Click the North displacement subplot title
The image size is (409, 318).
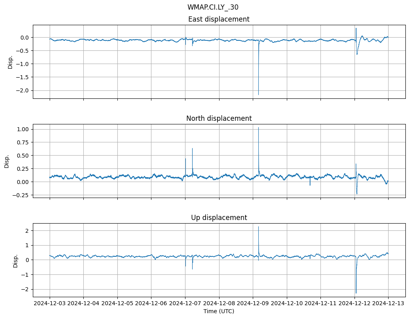point(219,118)
